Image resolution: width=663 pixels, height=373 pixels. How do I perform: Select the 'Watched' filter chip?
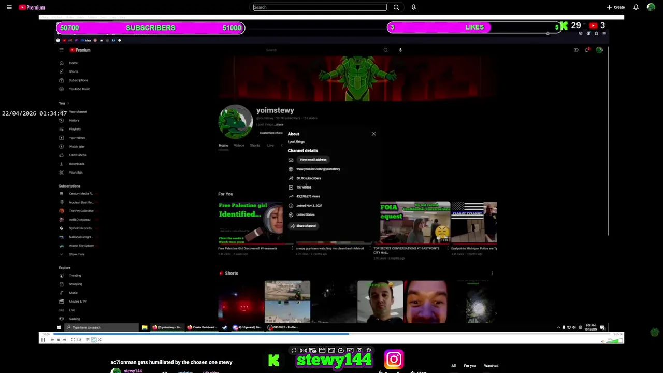491,366
